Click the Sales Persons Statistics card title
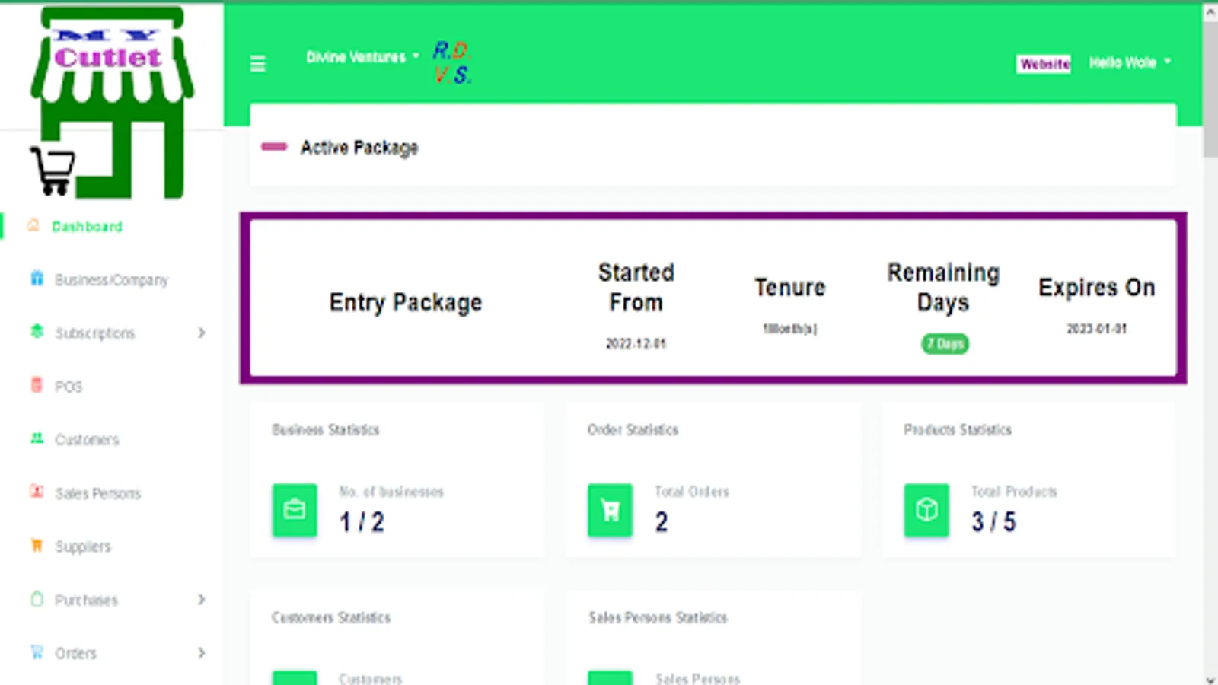This screenshot has height=685, width=1218. point(658,617)
